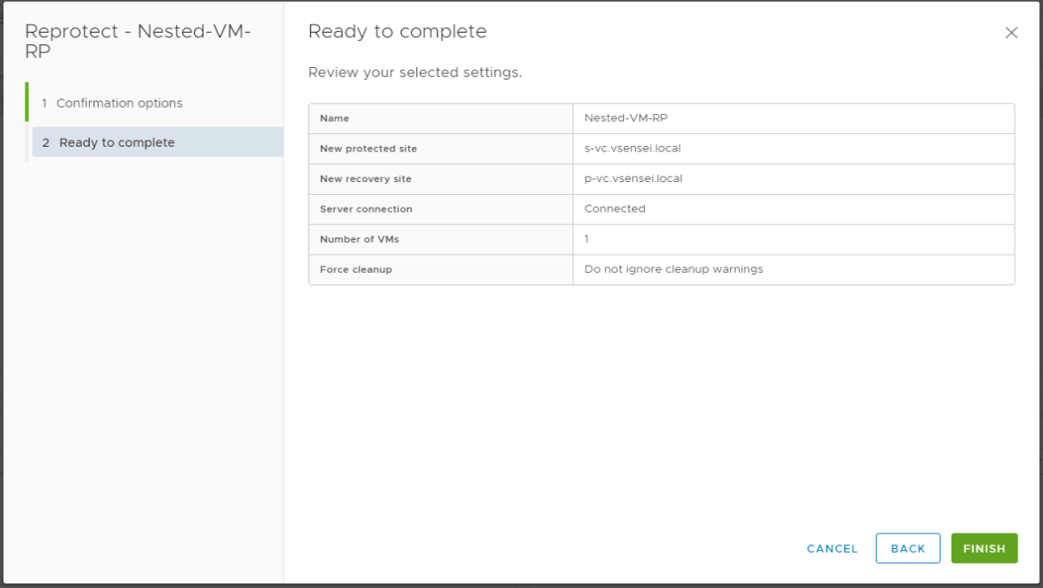Click the Cancel button

tap(832, 549)
